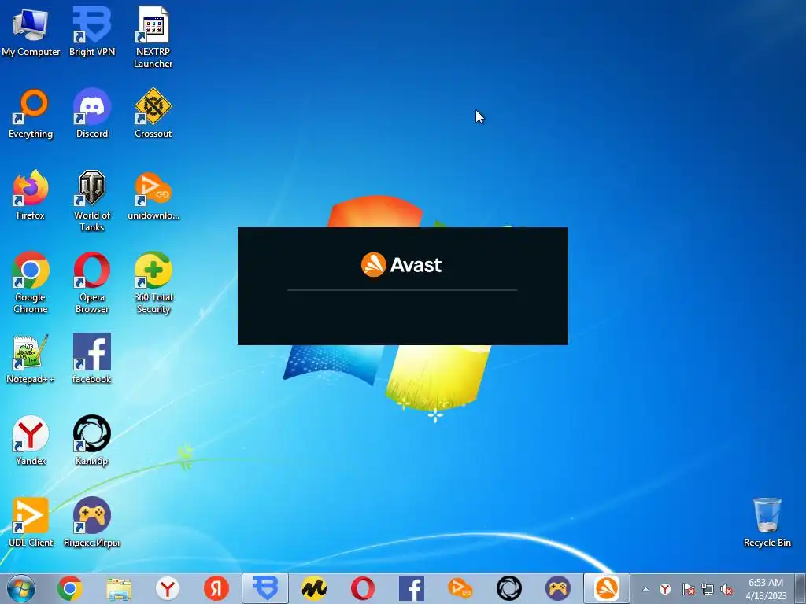Viewport: 806px width, 604px height.
Task: Select facebook desktop shortcut
Action: coord(92,359)
